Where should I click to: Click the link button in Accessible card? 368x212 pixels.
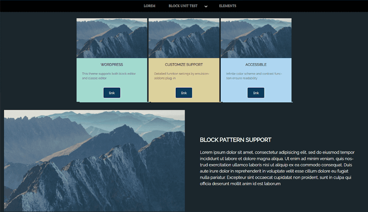[x=256, y=93]
